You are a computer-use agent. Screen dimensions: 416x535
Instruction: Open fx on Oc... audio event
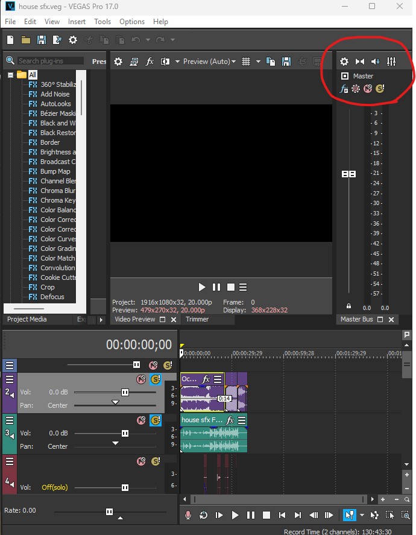206,379
